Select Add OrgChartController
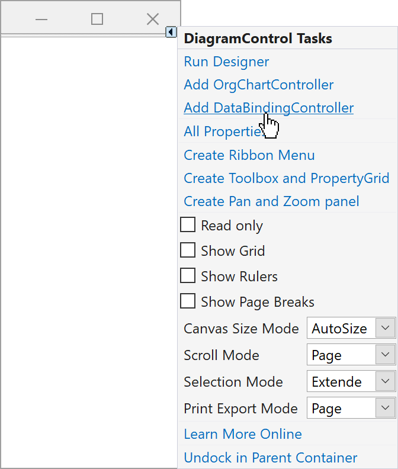The image size is (398, 469). (258, 85)
